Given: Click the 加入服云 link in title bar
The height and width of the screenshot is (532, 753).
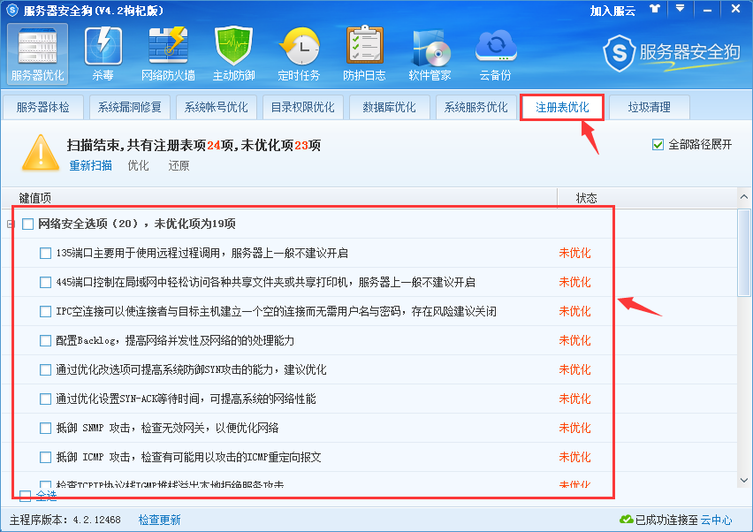Looking at the screenshot, I should pos(612,11).
